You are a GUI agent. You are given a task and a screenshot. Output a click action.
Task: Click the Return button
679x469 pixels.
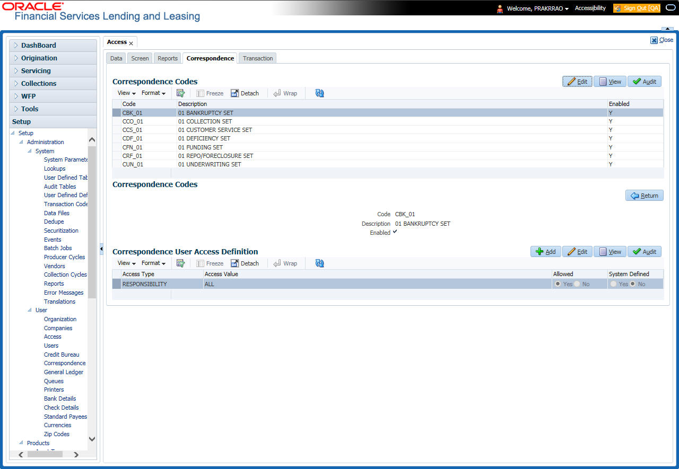[645, 196]
